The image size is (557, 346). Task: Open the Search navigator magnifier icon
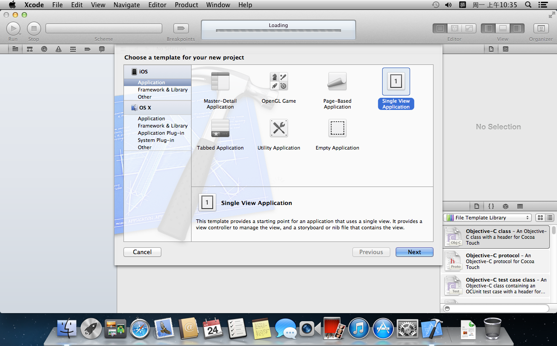click(44, 49)
